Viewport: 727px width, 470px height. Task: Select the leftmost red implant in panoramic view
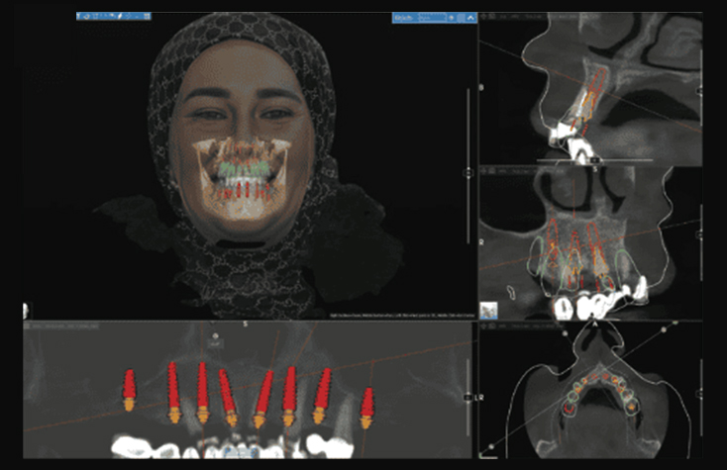click(129, 384)
